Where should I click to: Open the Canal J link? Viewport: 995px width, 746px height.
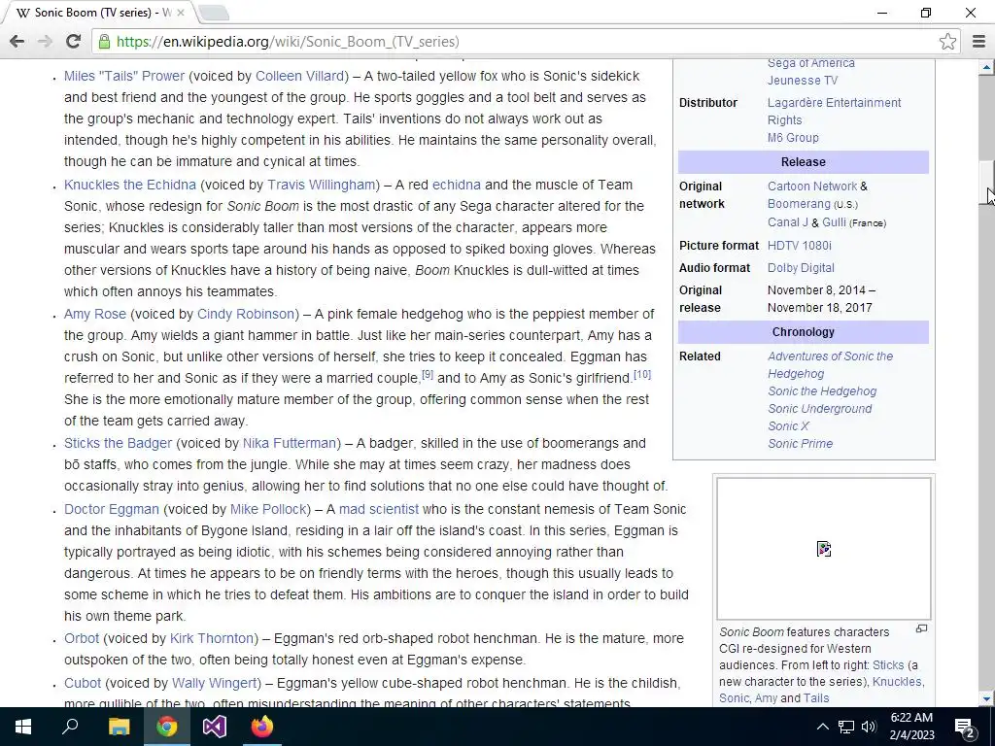[x=788, y=222]
